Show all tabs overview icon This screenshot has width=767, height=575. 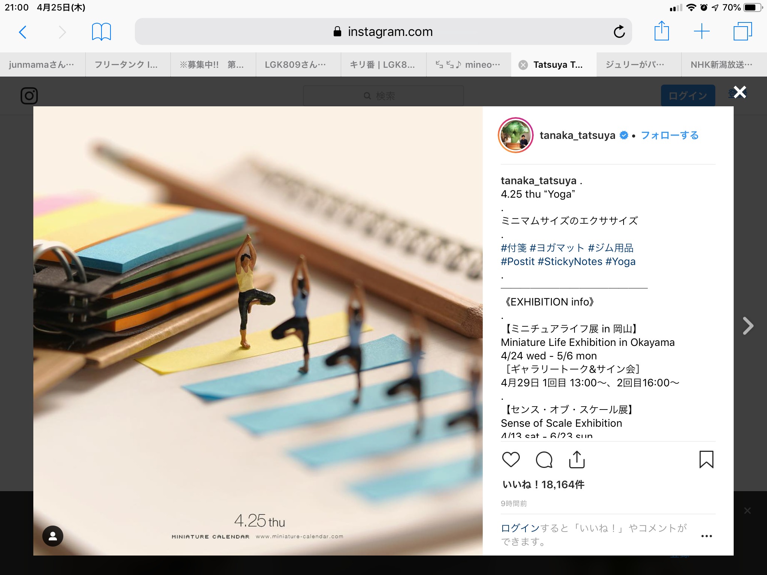(743, 31)
